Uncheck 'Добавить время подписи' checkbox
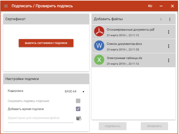The width and height of the screenshot is (179, 134). click(78, 109)
